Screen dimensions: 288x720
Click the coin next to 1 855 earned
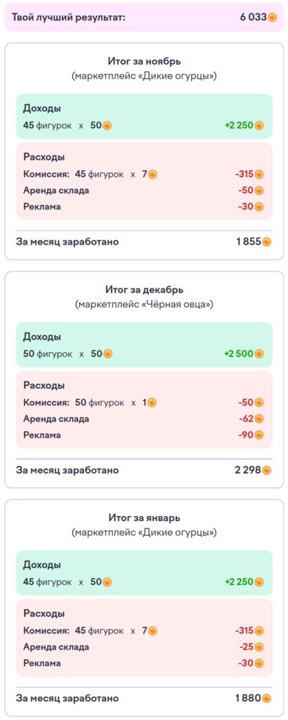(266, 242)
